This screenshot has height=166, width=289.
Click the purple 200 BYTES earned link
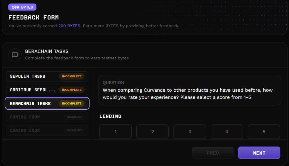pyautogui.click(x=69, y=26)
